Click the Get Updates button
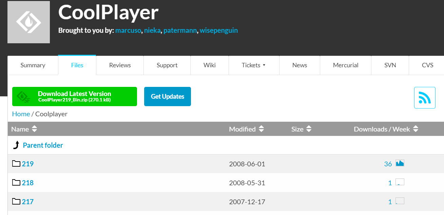 point(168,96)
